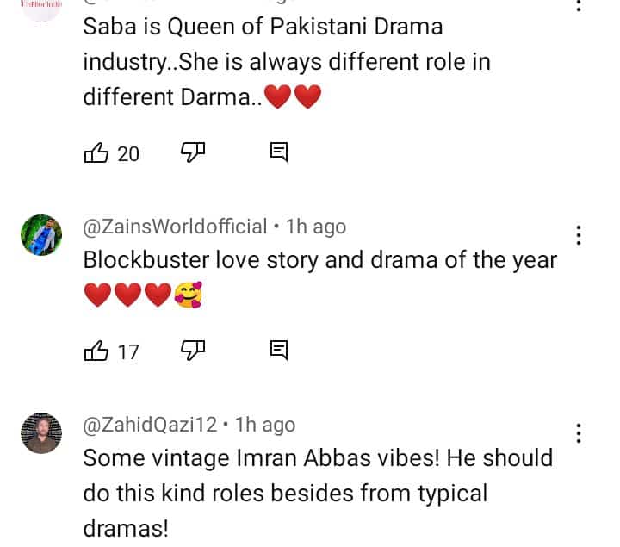
Task: Like the 'Blockbuster love story' comment
Action: pyautogui.click(x=96, y=351)
